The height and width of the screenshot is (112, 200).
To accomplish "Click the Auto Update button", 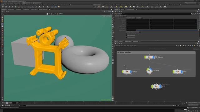I will tap(195, 108).
